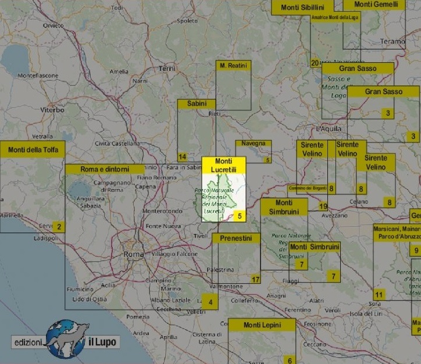Select the number 20 map badge
This screenshot has height=364, width=421.
click(315, 63)
